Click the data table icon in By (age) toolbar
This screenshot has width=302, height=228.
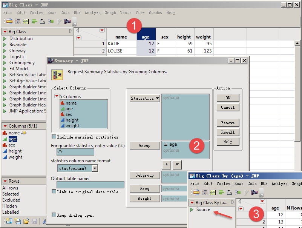pos(196,192)
